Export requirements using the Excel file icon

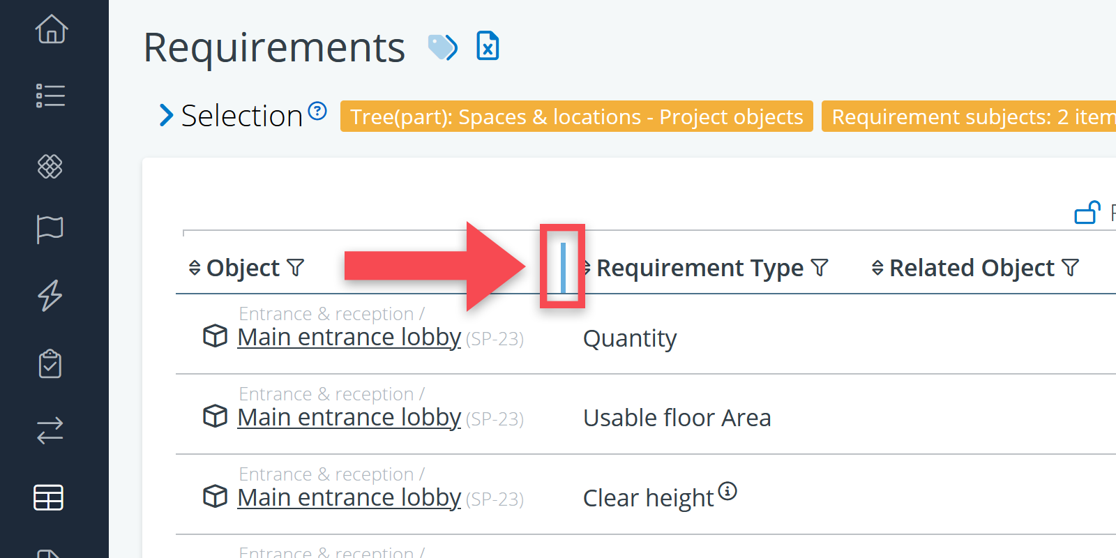pos(488,47)
